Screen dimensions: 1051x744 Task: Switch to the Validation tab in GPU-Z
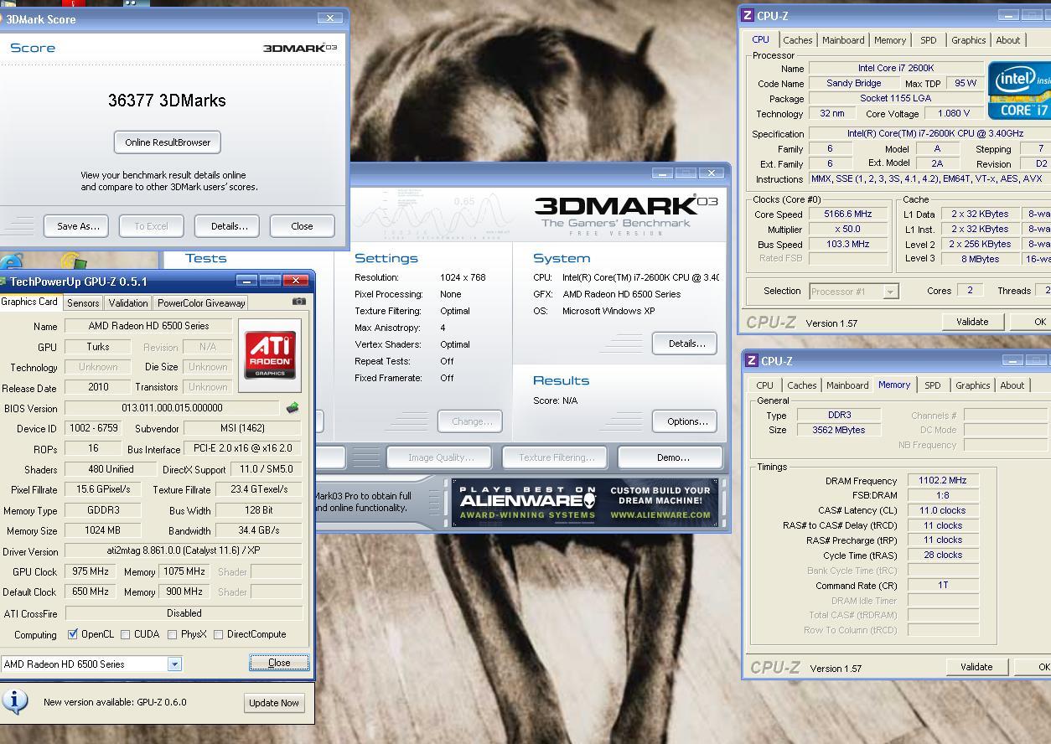coord(128,302)
